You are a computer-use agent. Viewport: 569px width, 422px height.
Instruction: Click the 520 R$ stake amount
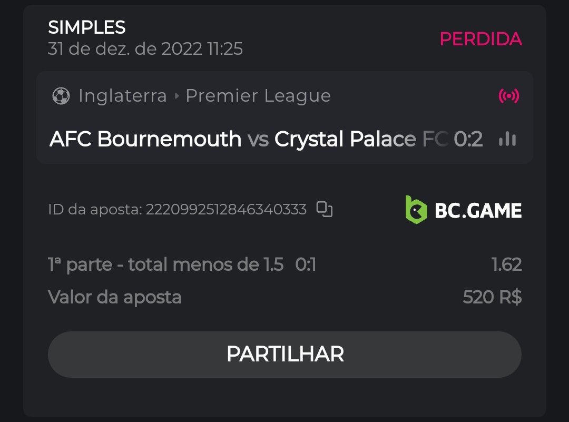492,298
